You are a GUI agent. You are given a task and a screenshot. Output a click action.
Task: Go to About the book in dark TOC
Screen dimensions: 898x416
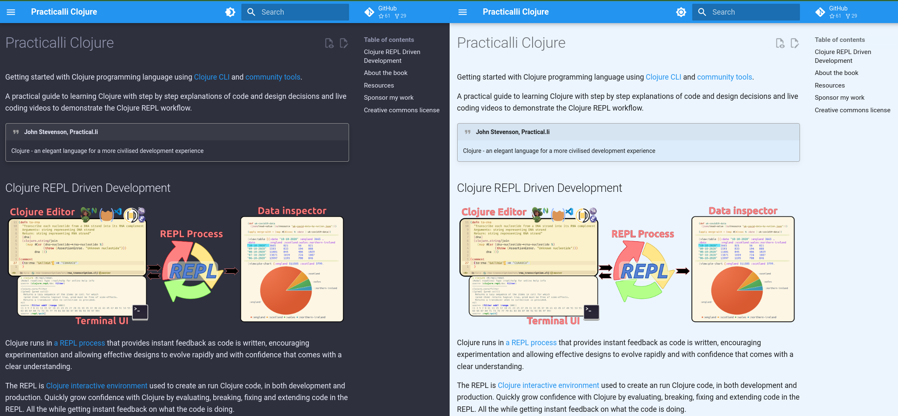tap(386, 73)
